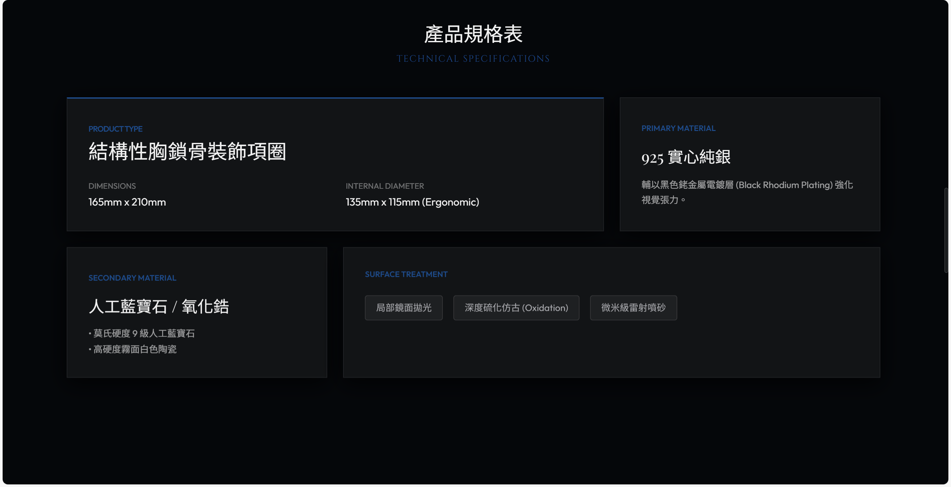Click the 局部鏡面拋光 surface treatment tag
This screenshot has width=951, height=487.
click(x=404, y=308)
